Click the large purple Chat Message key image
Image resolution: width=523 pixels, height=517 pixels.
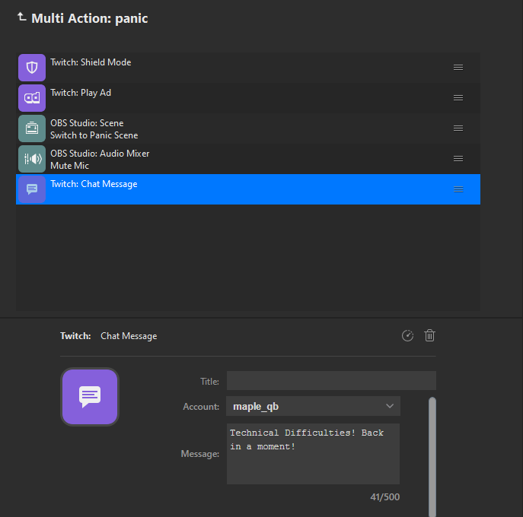90,397
